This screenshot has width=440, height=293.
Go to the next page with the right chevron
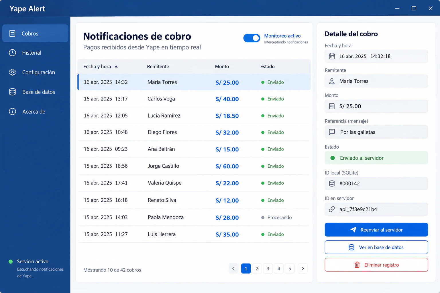tap(302, 268)
